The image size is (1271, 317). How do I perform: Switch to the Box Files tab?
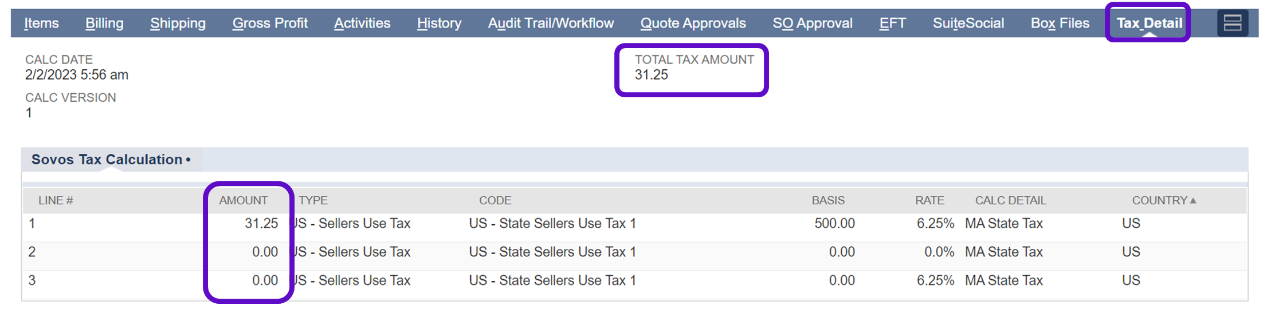pos(1060,23)
